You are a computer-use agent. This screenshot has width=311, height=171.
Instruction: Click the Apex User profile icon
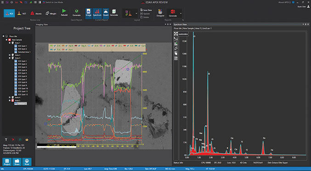pyautogui.click(x=308, y=6)
